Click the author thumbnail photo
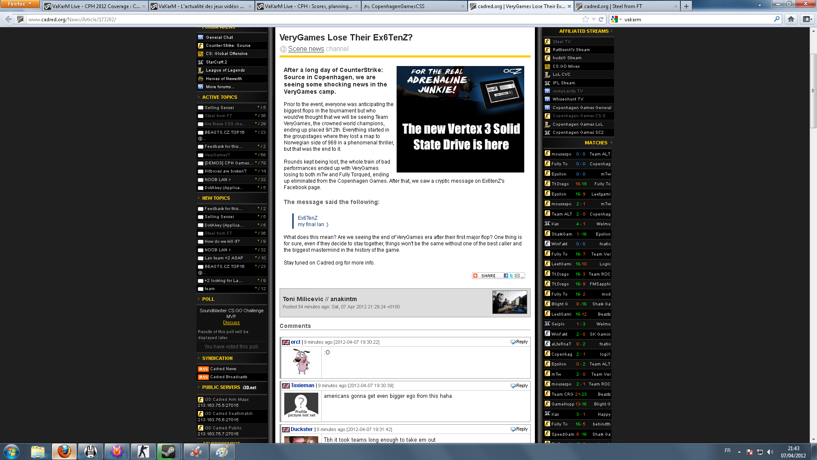 (x=509, y=302)
